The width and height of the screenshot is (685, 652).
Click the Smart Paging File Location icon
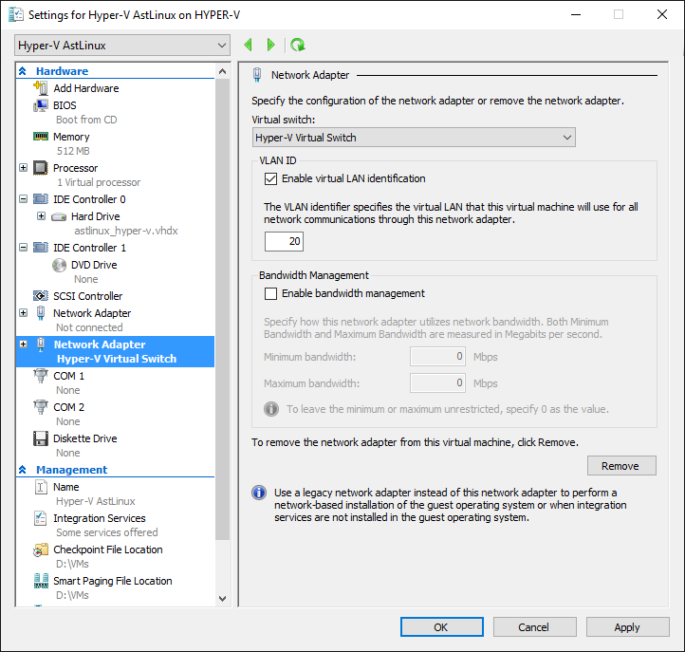pyautogui.click(x=41, y=581)
